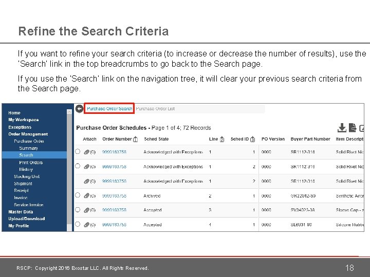Select Print Orders in navigation tree
The height and width of the screenshot is (277, 370).
point(31,163)
